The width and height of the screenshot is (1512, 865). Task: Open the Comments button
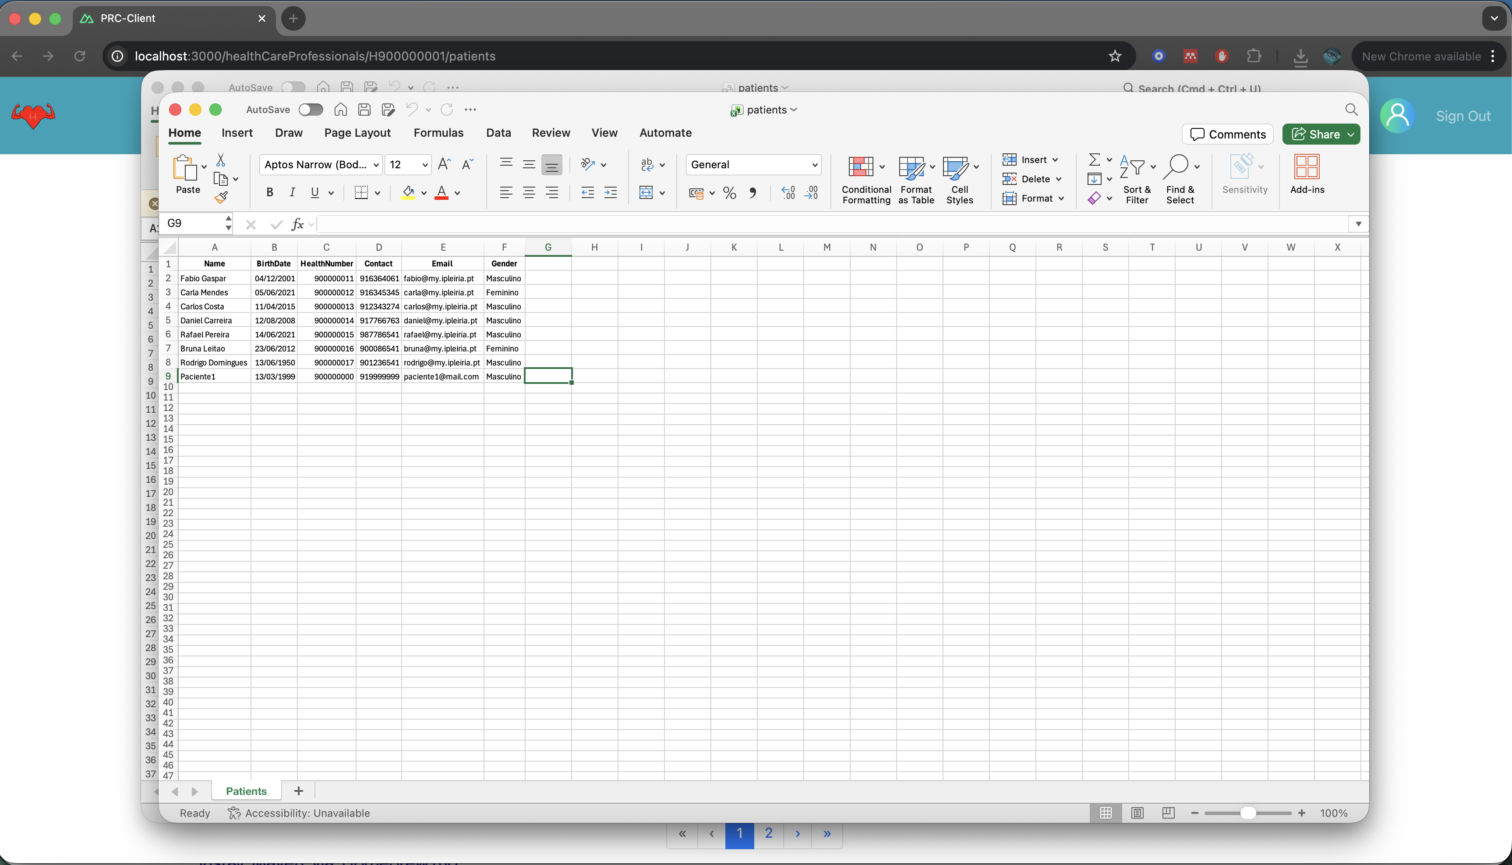pyautogui.click(x=1228, y=134)
